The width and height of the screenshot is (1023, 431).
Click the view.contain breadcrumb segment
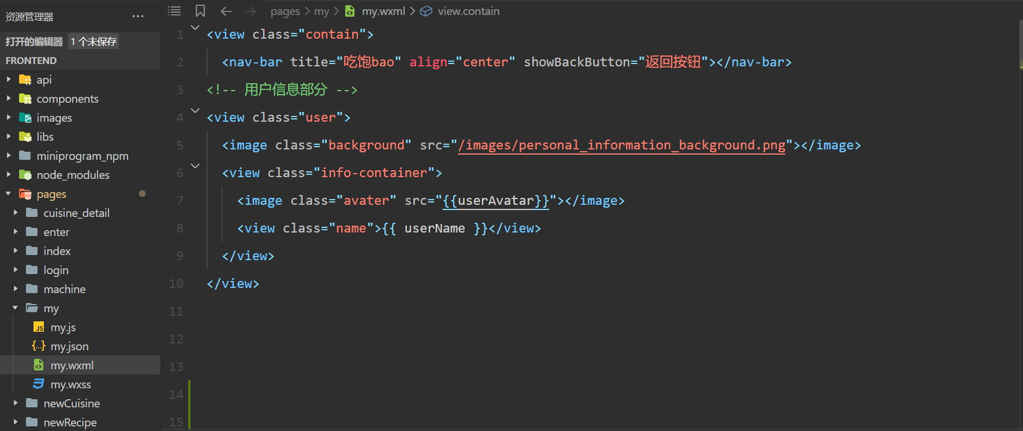point(469,11)
